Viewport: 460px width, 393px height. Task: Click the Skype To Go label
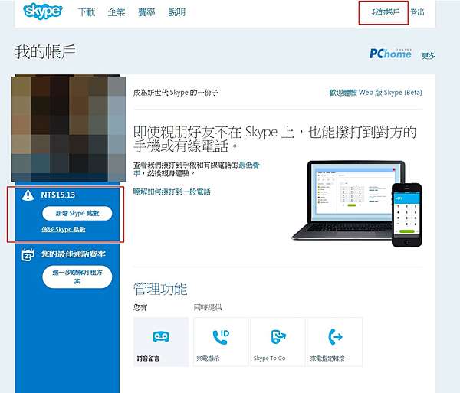269,358
